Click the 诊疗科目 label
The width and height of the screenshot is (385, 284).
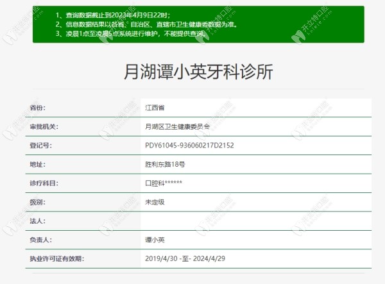(44, 183)
